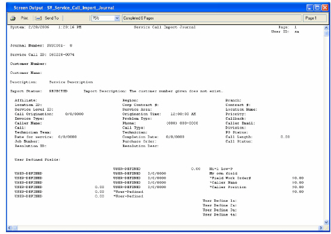
Task: Click the vertical scrollbar thumb
Action: (x=326, y=33)
